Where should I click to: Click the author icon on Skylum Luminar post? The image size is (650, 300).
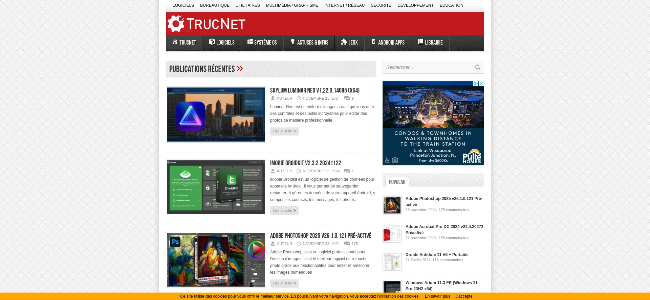click(273, 98)
